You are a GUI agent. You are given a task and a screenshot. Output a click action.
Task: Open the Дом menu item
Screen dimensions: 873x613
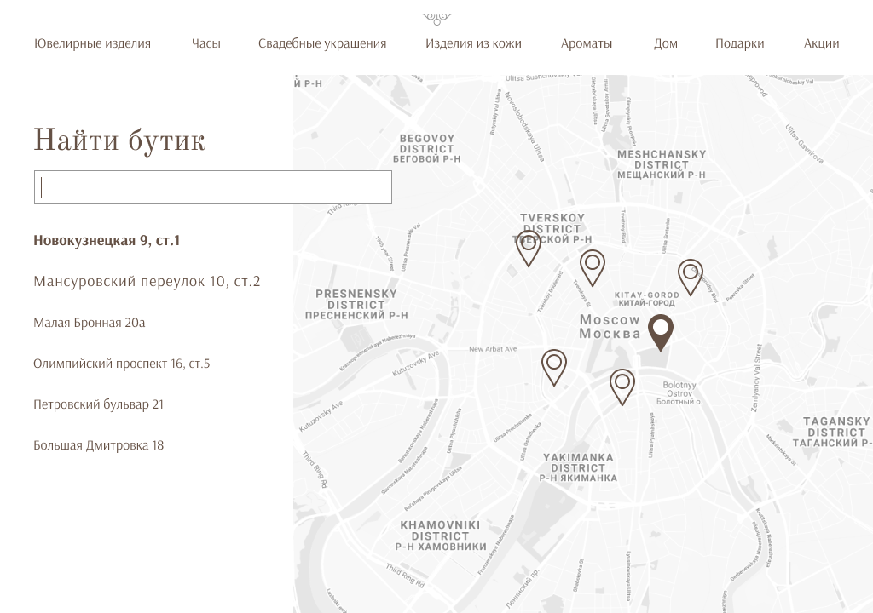pos(665,43)
